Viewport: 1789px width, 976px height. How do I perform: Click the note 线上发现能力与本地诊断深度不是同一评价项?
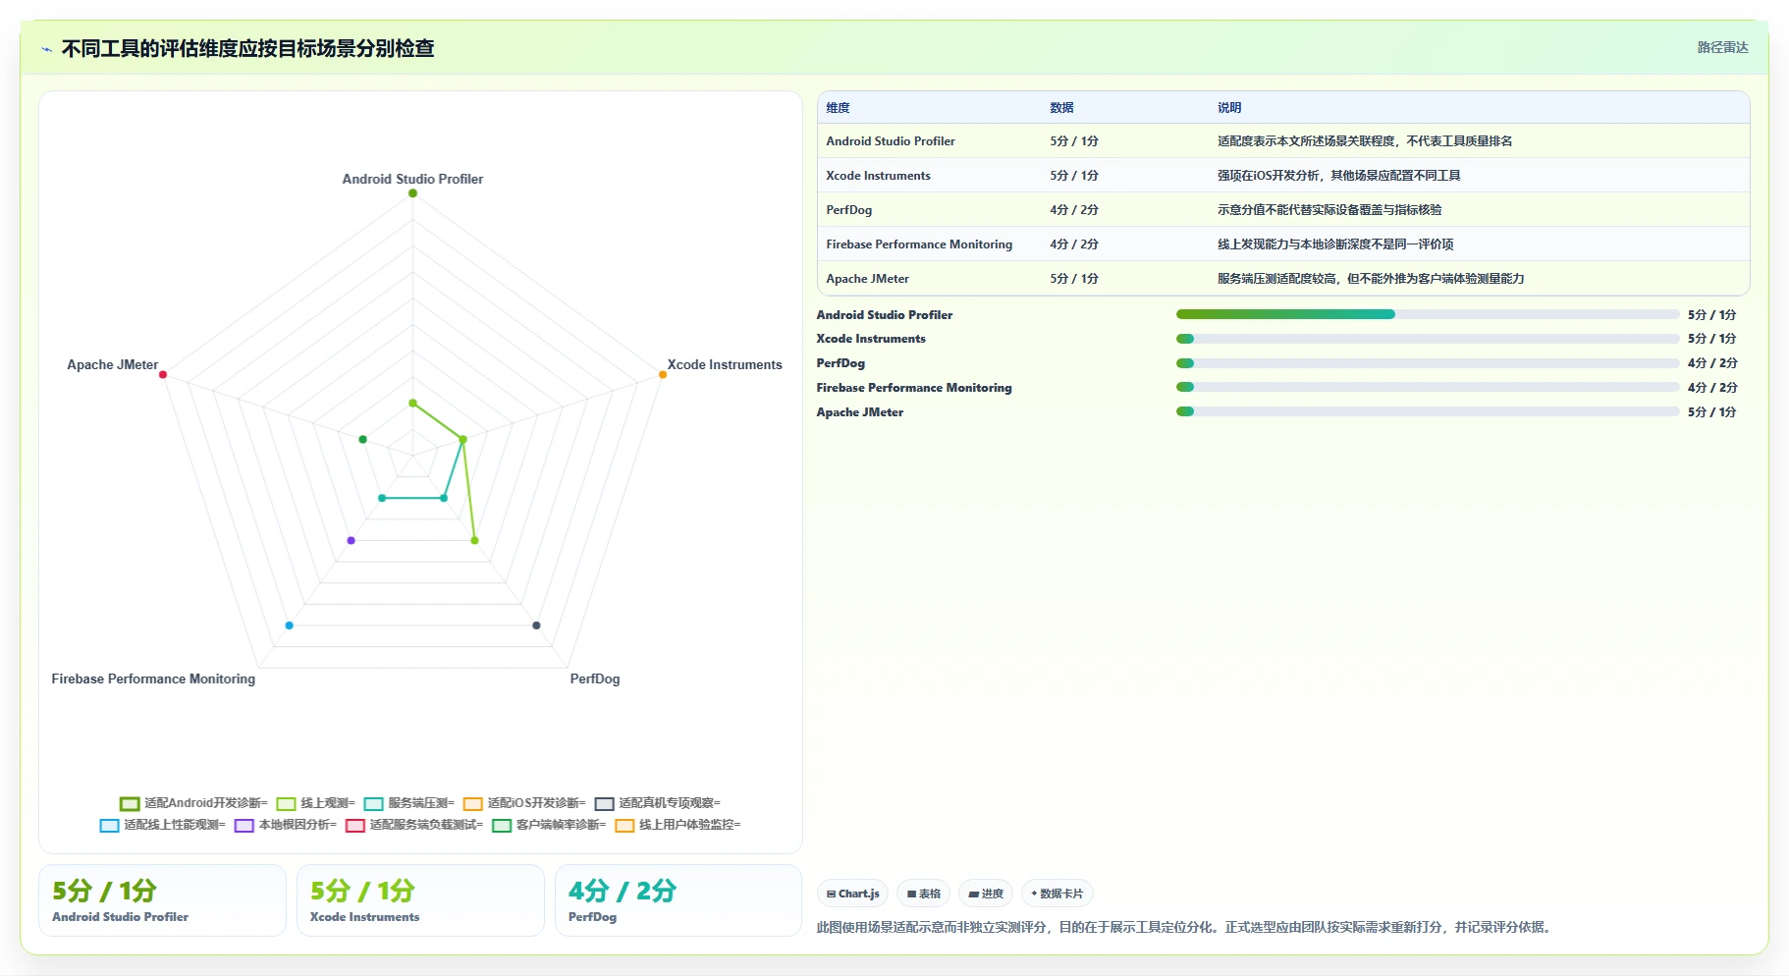1335,244
